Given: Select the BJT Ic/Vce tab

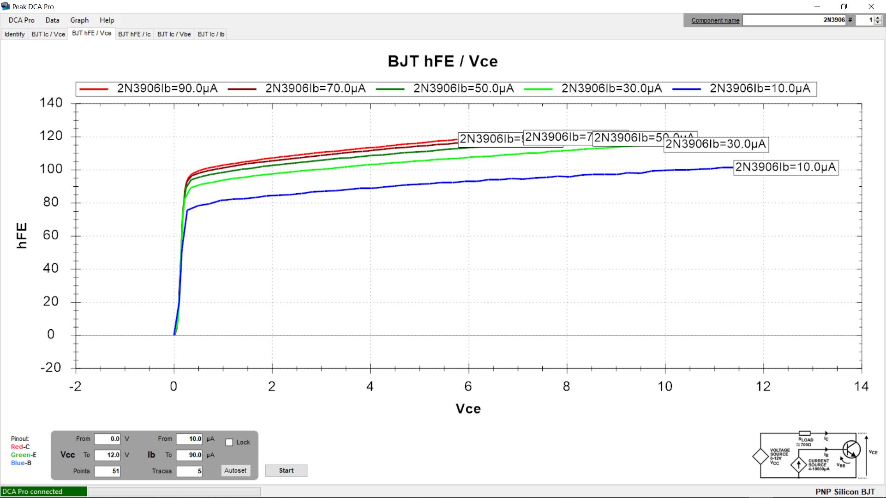Looking at the screenshot, I should (x=48, y=34).
